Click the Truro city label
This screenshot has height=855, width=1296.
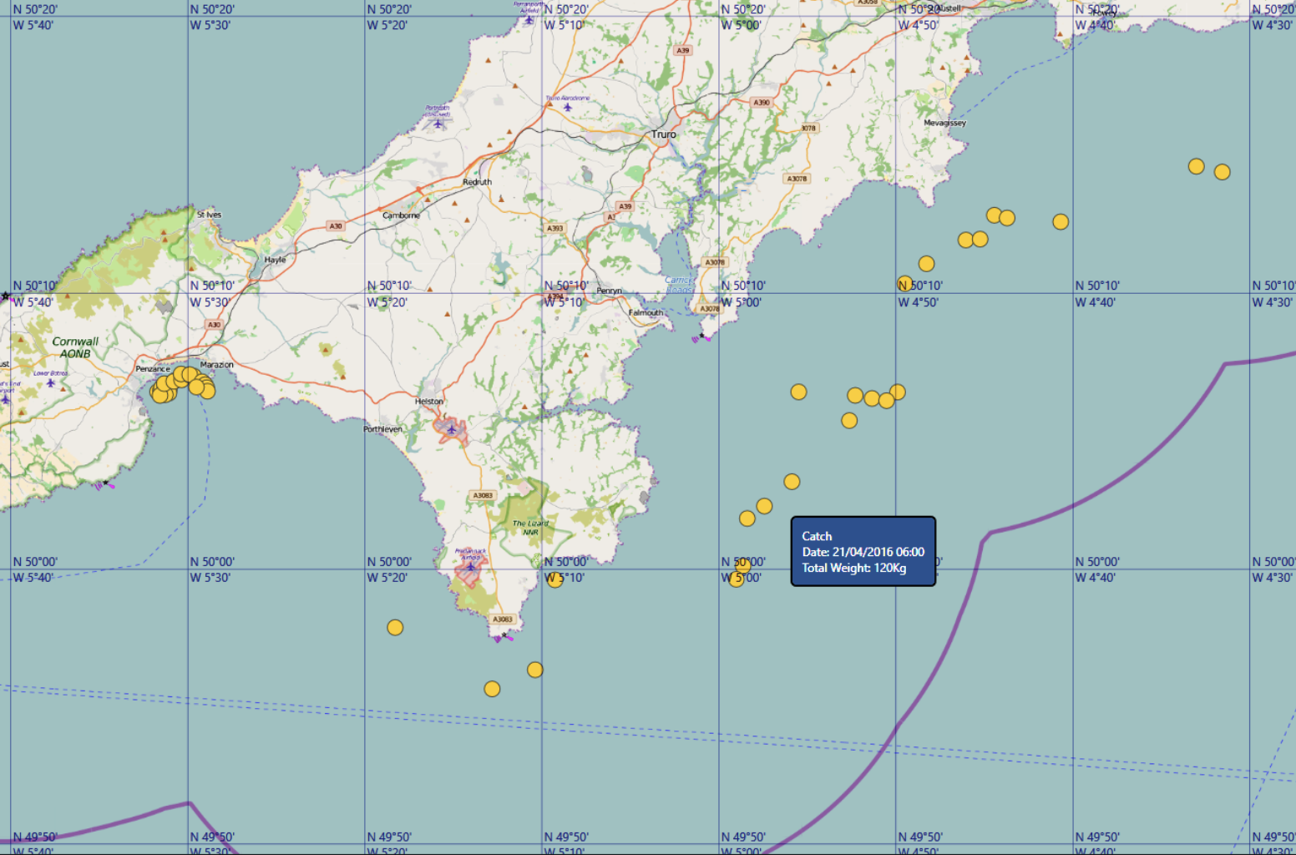664,134
